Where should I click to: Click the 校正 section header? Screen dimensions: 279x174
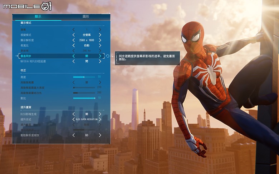23,70
